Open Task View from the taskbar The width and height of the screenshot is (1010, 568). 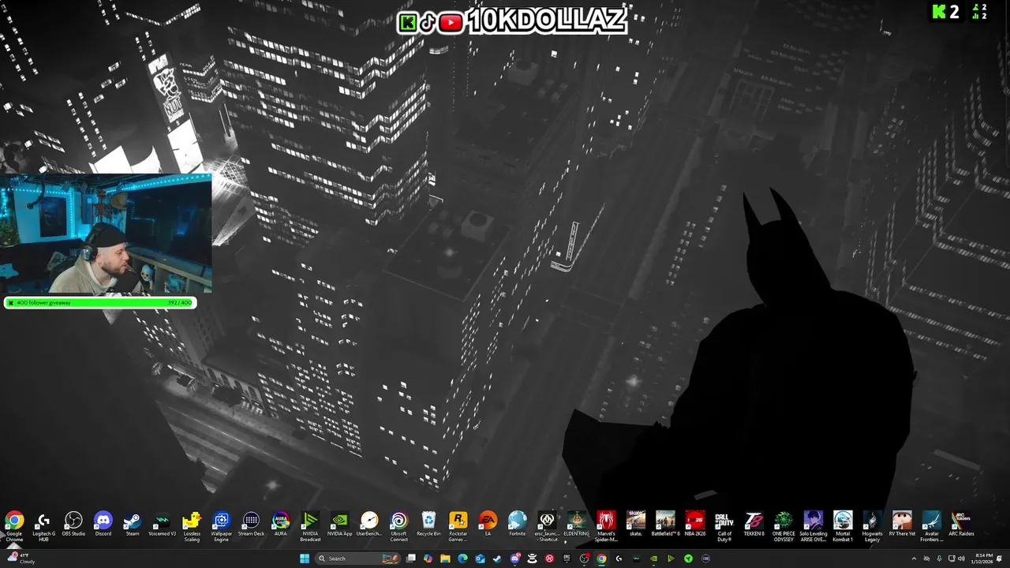pyautogui.click(x=411, y=559)
